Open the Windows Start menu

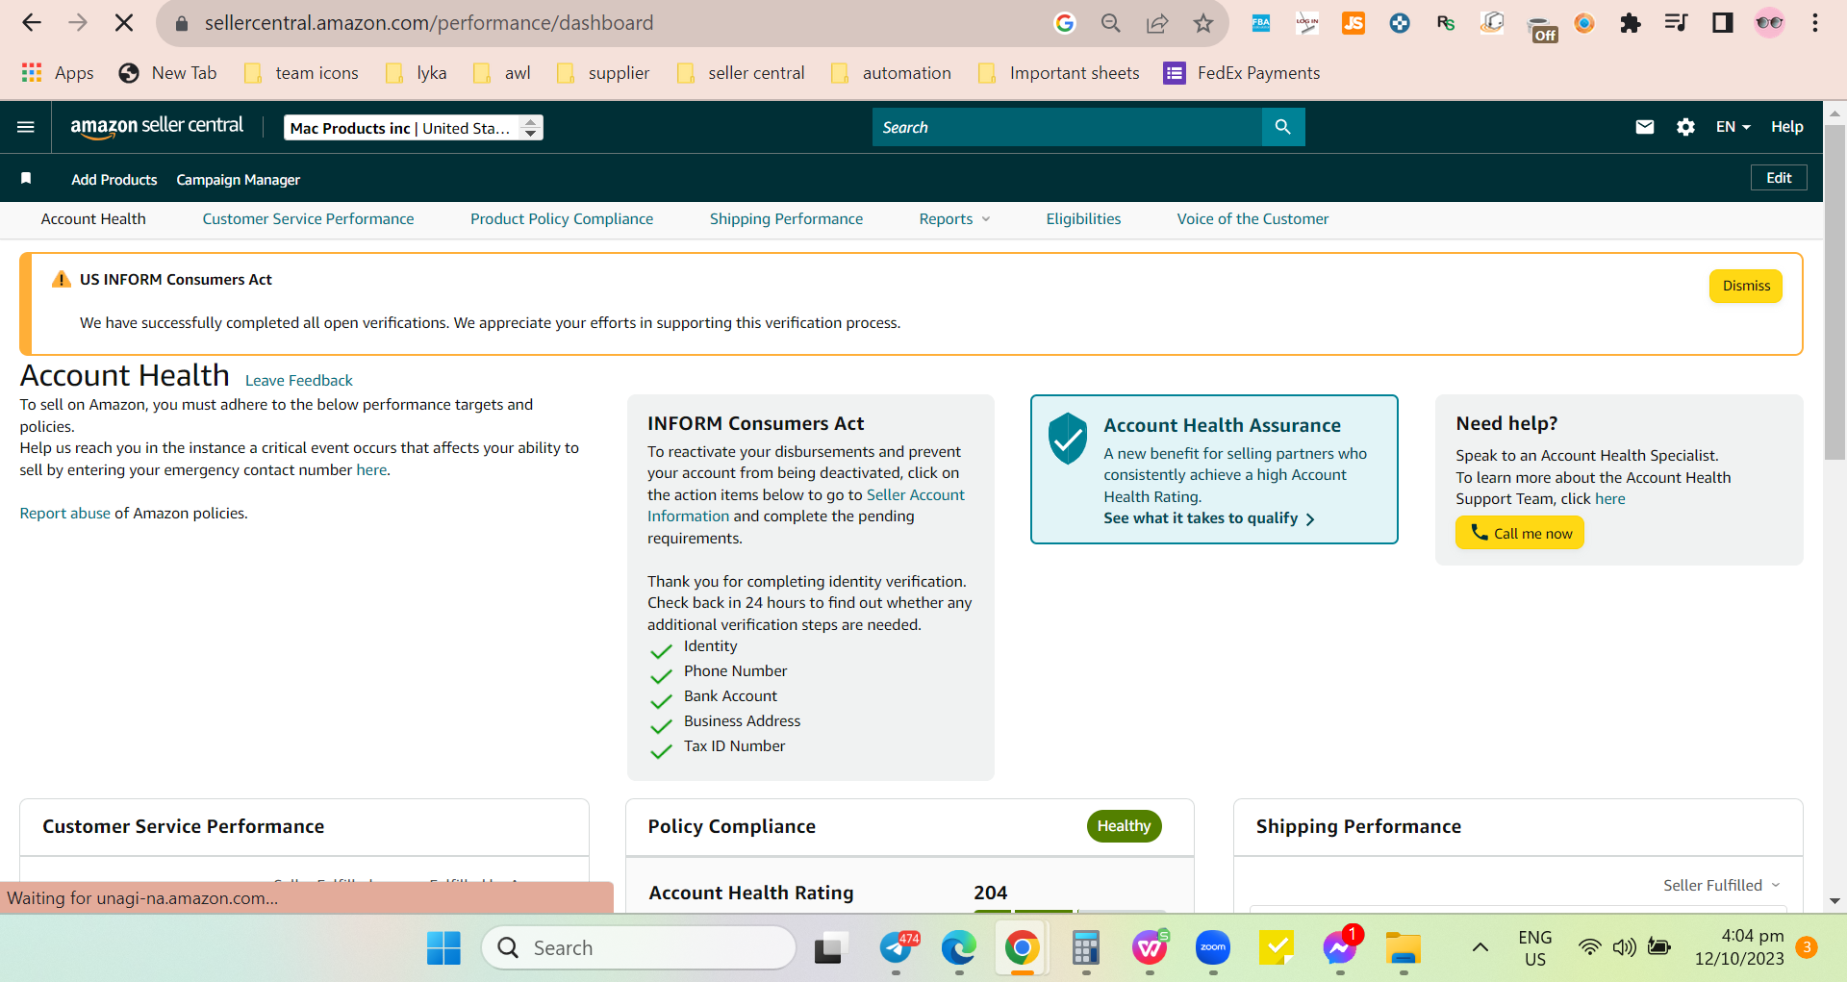coord(443,948)
